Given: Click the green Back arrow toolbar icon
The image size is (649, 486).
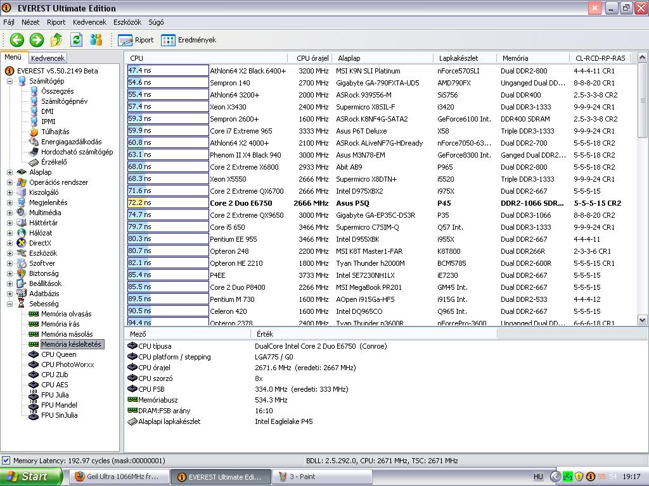Looking at the screenshot, I should pyautogui.click(x=17, y=40).
